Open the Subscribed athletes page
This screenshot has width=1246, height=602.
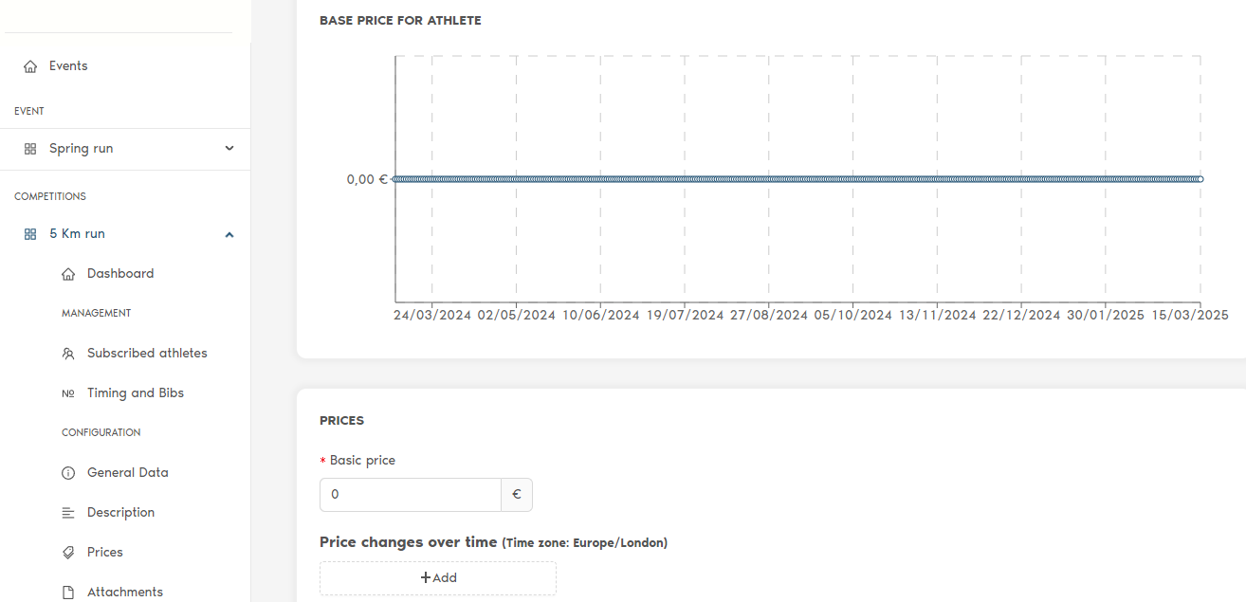click(x=147, y=354)
